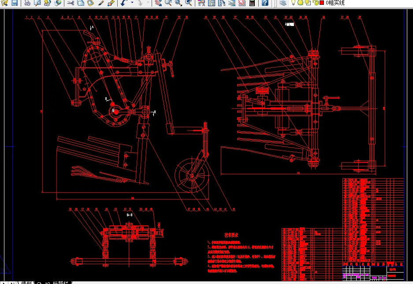Viewport: 413px width, 284px height.
Task: Switch to the 模型 model tab
Action: 26,283
